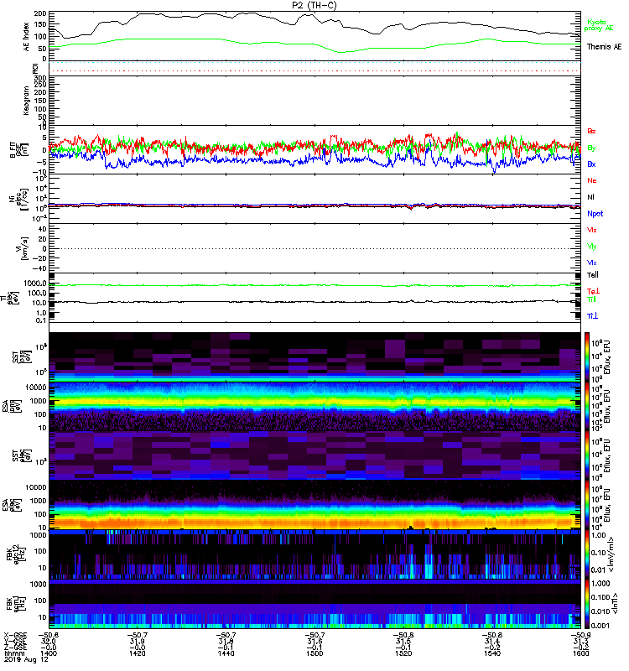Screen dimensions: 629x671
Task: Click the 1540 time tick label
Action: click(x=492, y=653)
